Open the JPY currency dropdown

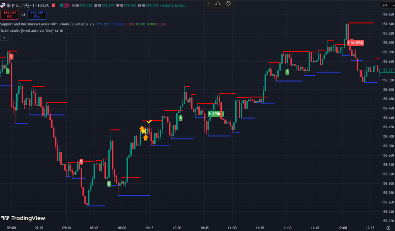[x=387, y=5]
